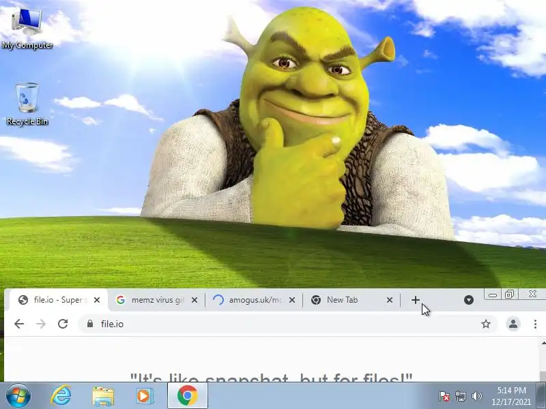The height and width of the screenshot is (409, 546).
Task: Open the network tray icon
Action: (x=461, y=396)
